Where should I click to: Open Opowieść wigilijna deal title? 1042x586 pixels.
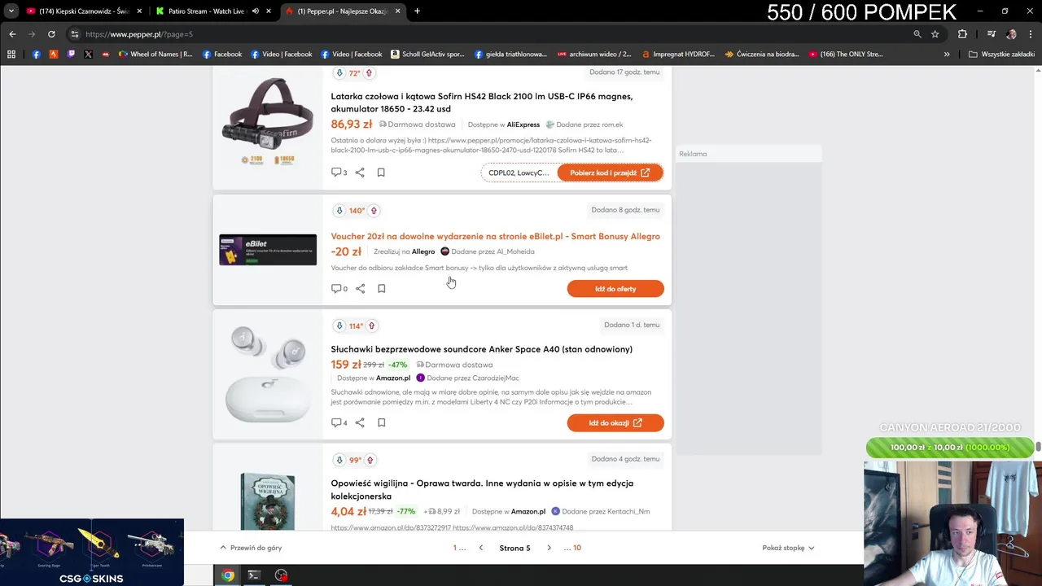pos(482,490)
